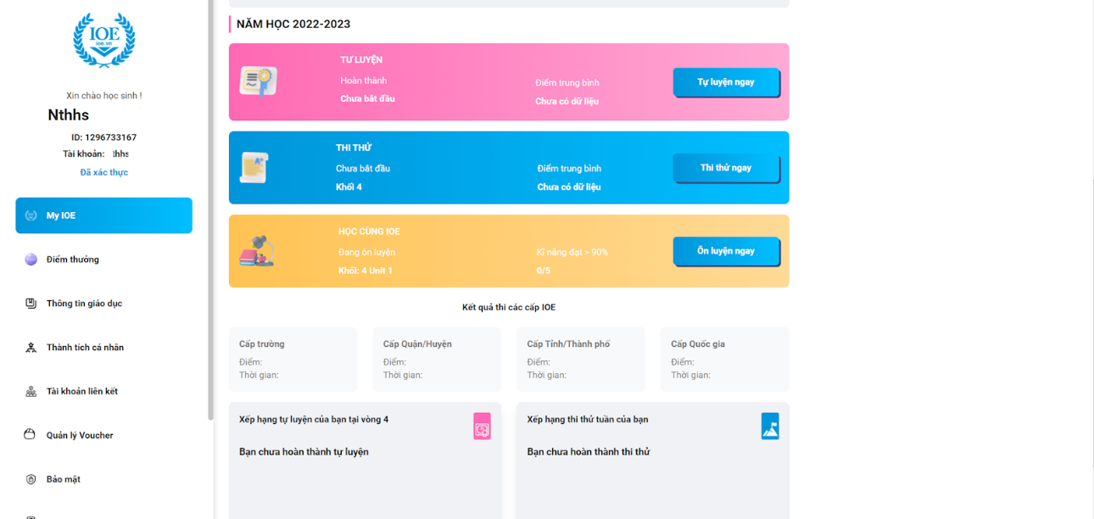This screenshot has width=1094, height=519.
Task: Click the ID: 1296733167 text
Action: click(x=103, y=137)
